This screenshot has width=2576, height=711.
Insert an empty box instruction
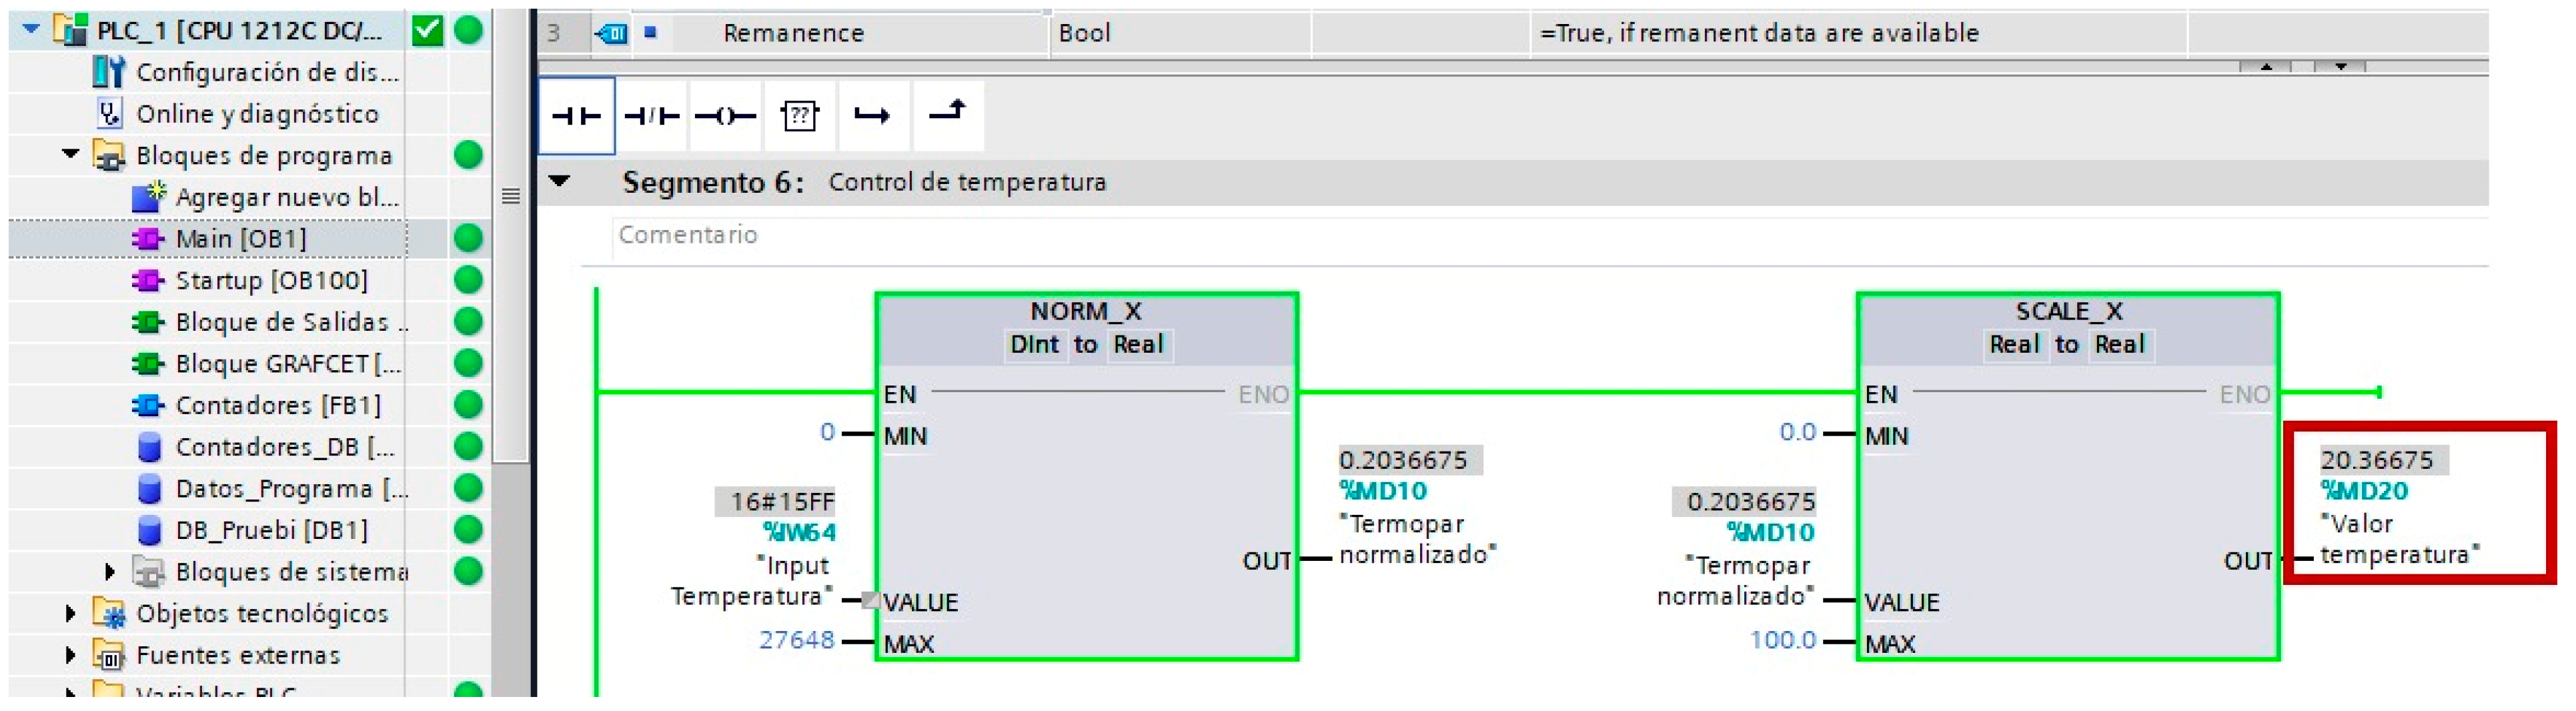point(799,116)
